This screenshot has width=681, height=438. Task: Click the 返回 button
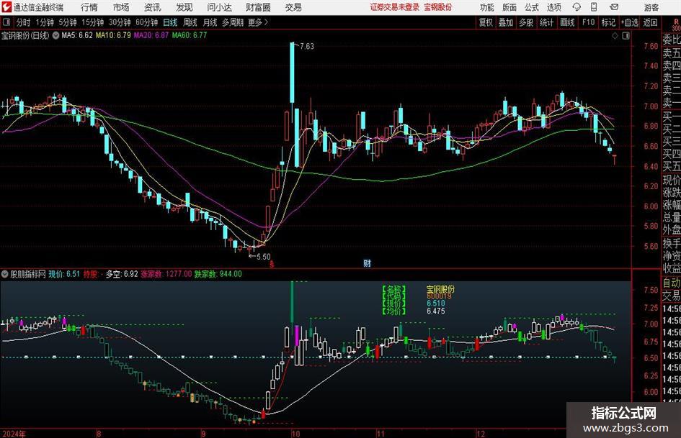pos(650,22)
